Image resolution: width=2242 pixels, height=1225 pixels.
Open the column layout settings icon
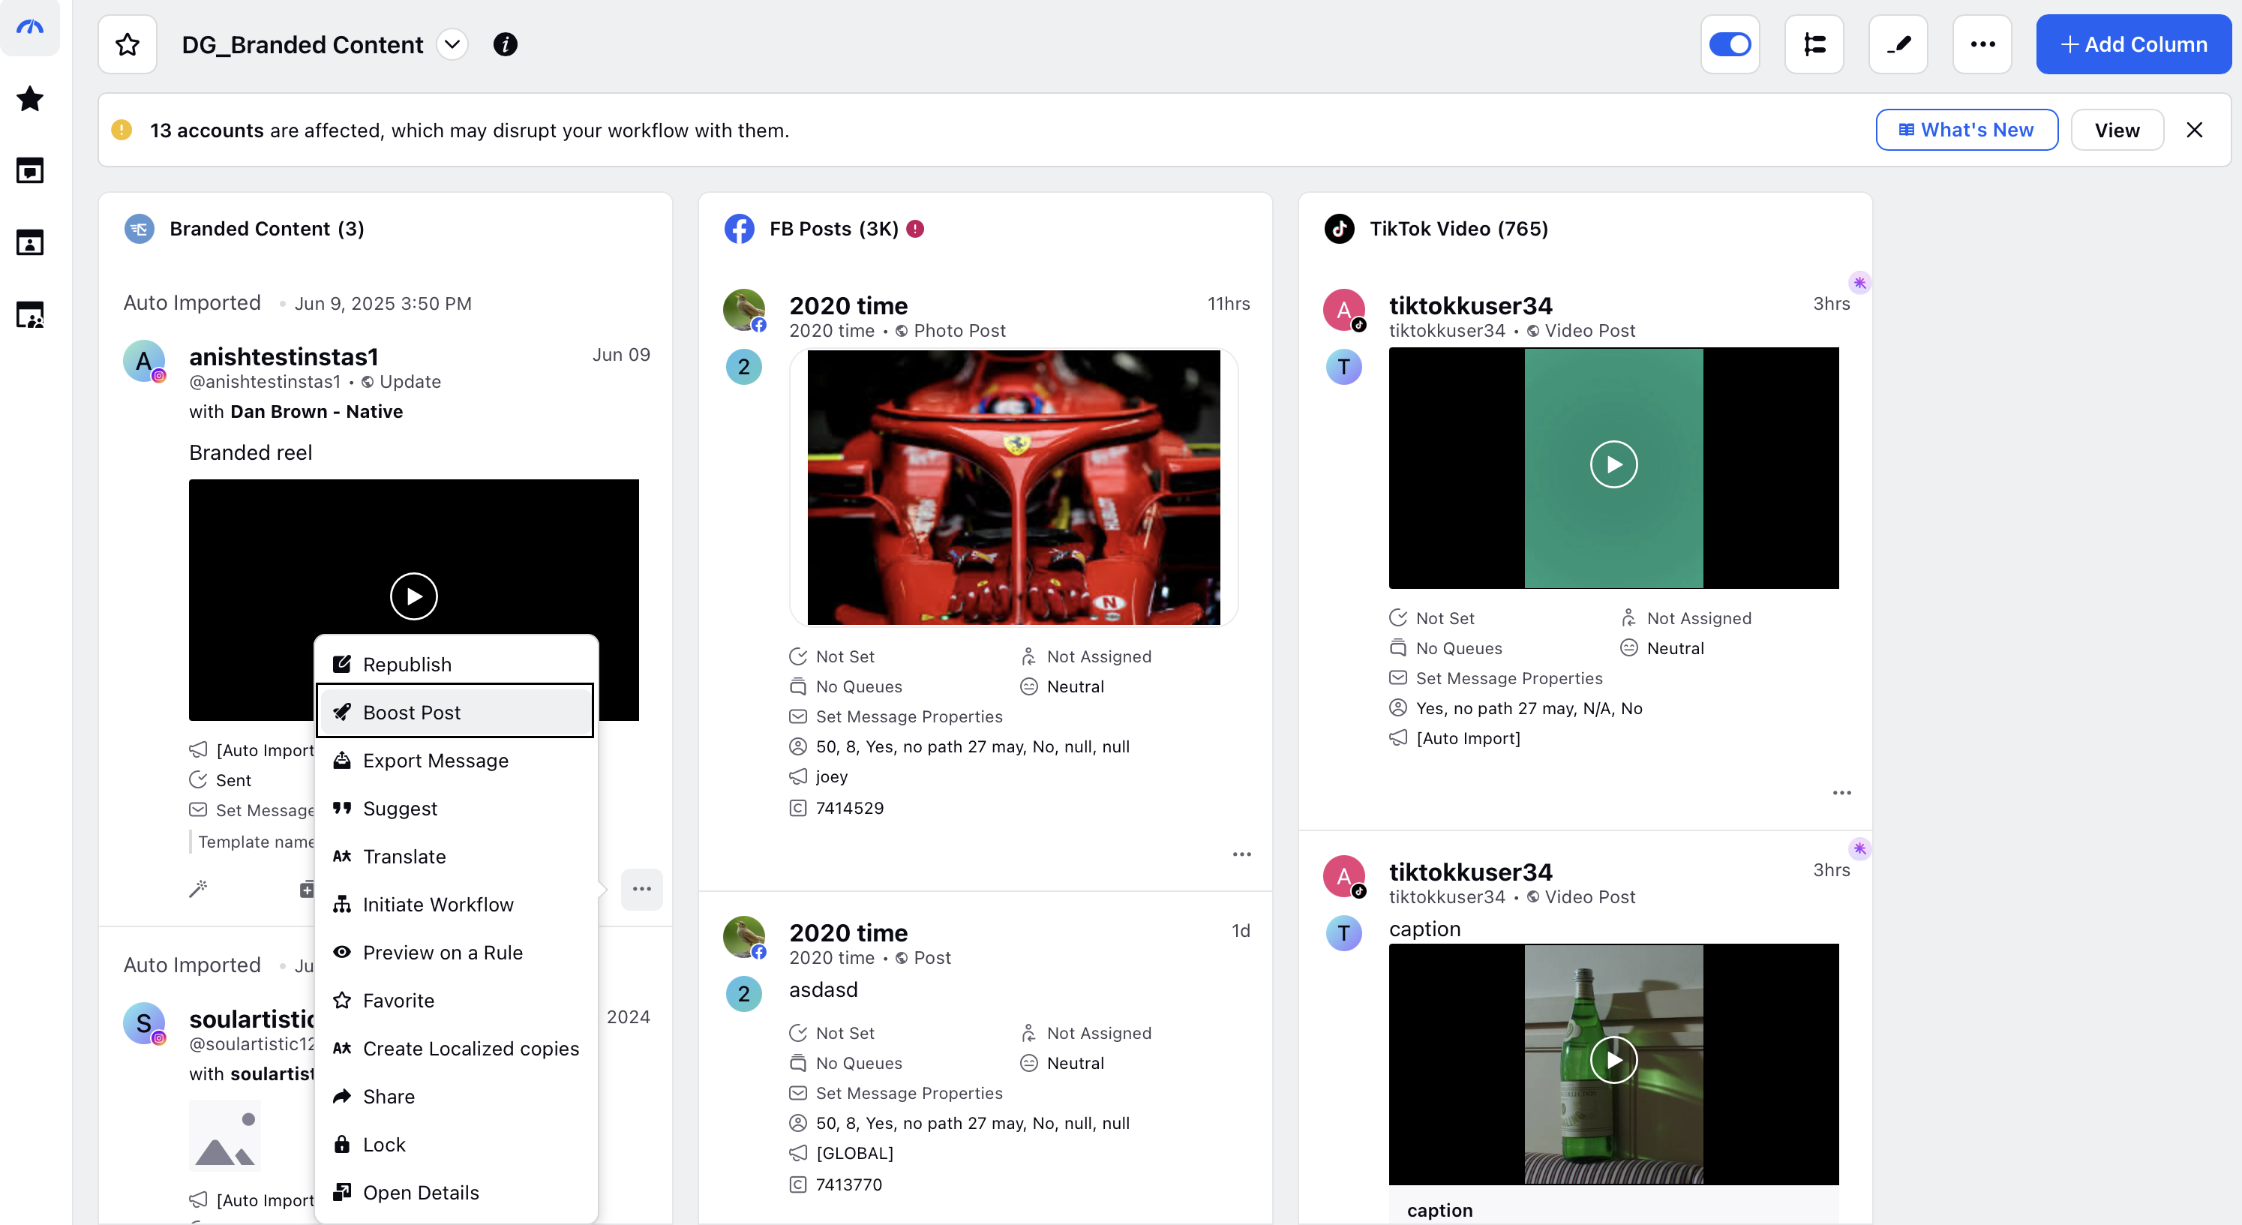point(1814,44)
